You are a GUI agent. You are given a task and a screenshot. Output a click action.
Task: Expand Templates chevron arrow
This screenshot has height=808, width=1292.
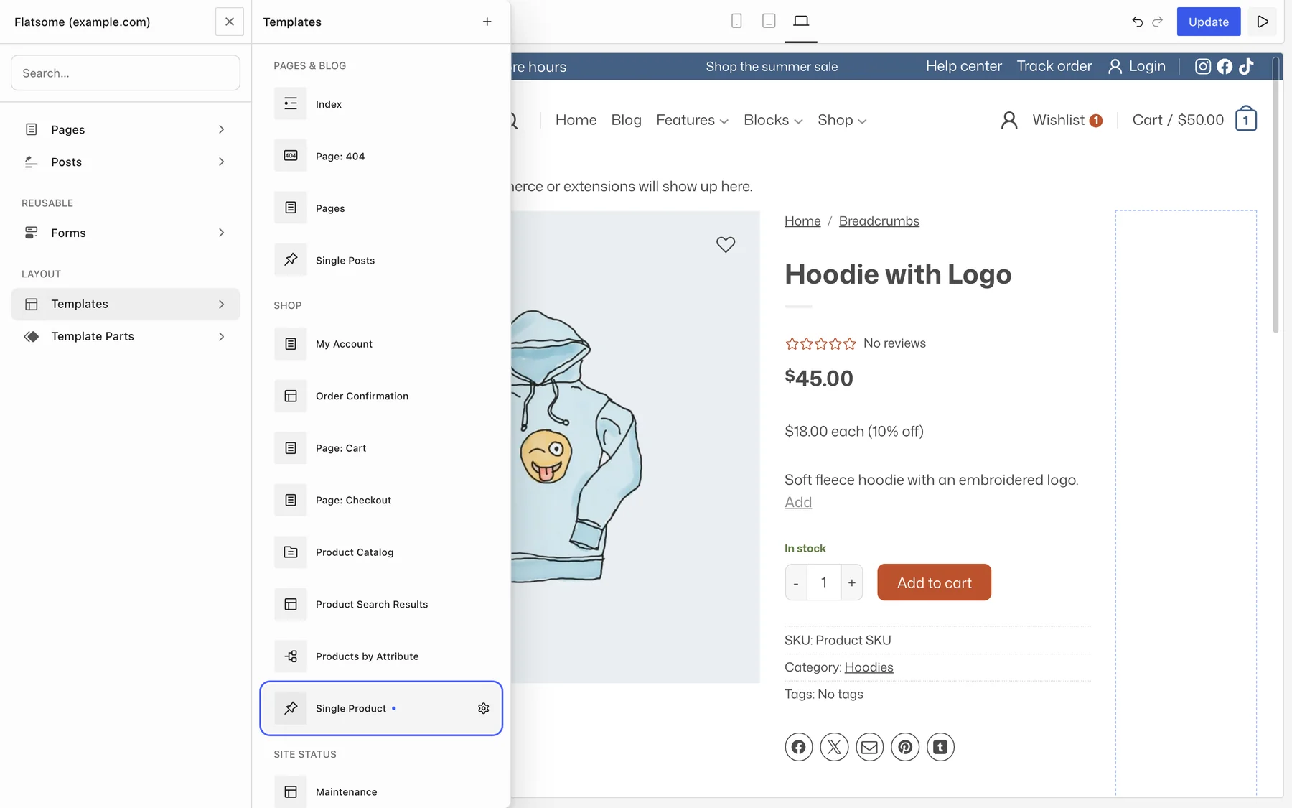[221, 304]
